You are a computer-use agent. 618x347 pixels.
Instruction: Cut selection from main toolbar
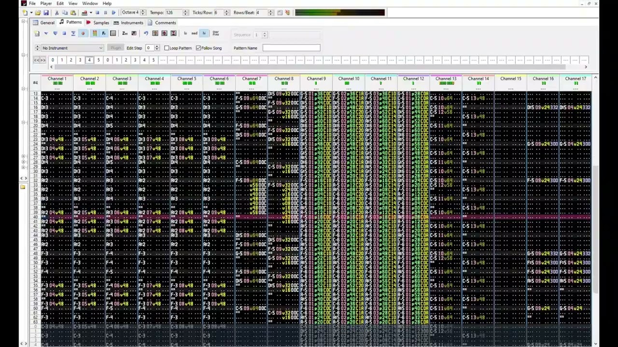click(x=56, y=13)
